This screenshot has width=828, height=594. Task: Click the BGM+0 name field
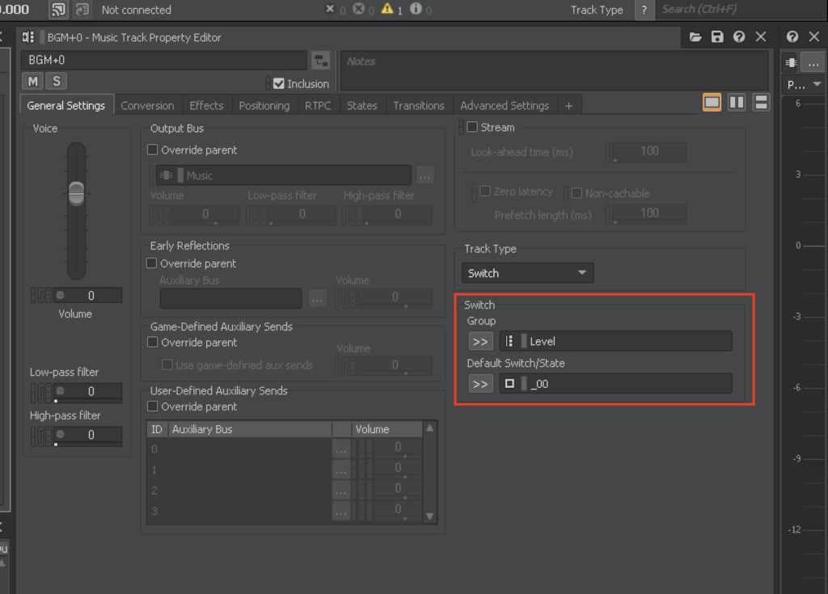point(163,60)
